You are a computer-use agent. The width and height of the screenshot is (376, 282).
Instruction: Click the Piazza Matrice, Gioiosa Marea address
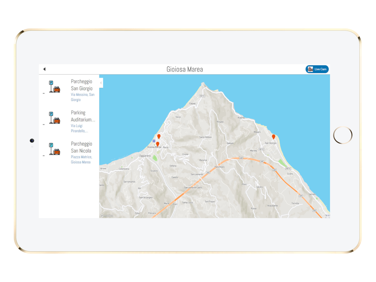coord(82,159)
